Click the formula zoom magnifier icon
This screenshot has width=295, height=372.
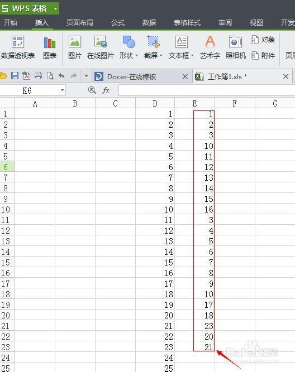coord(92,90)
